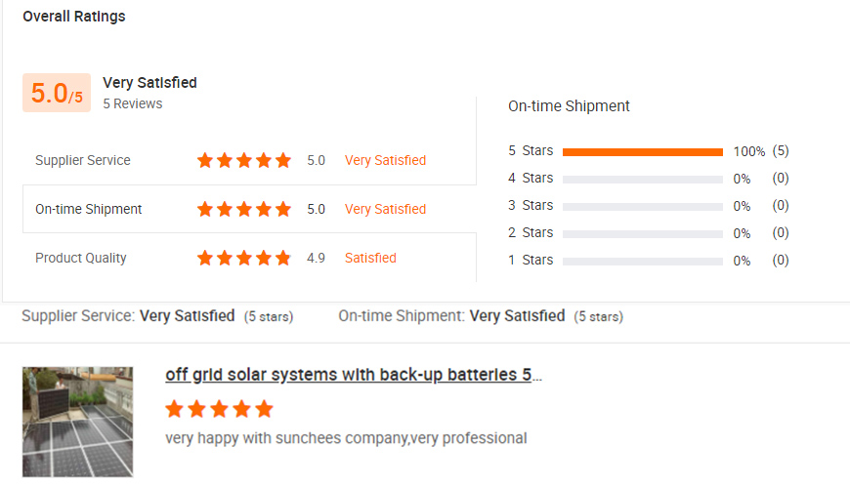The height and width of the screenshot is (488, 850).
Task: Click the review text about sunchees company
Action: click(346, 438)
